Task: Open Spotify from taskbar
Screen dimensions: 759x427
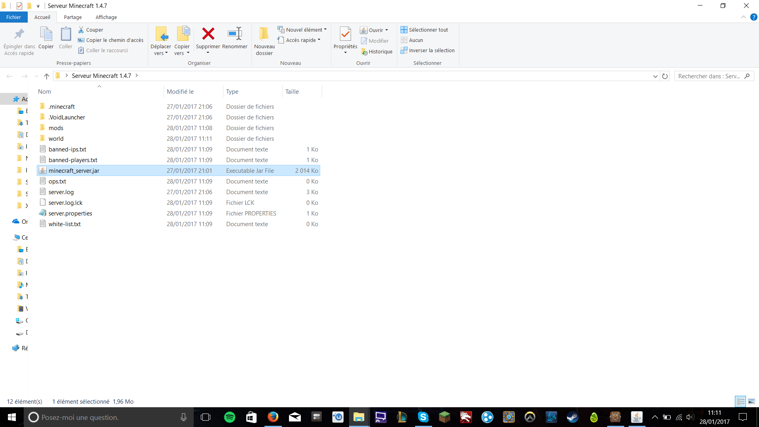Action: click(x=229, y=417)
